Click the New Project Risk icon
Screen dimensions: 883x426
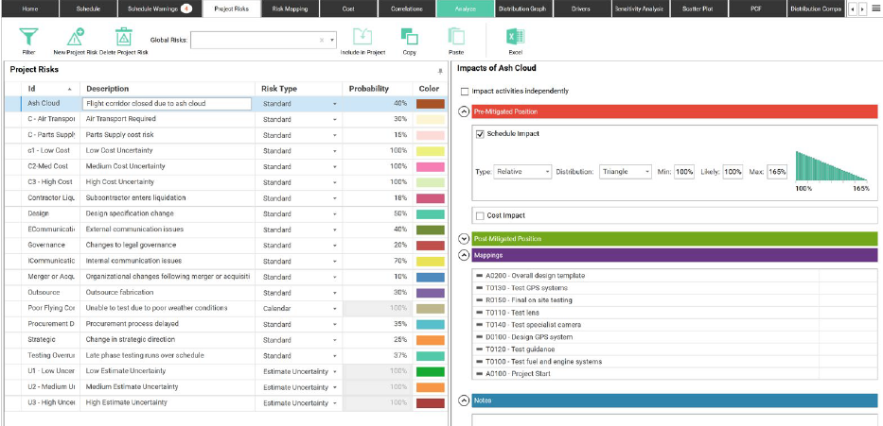click(77, 37)
